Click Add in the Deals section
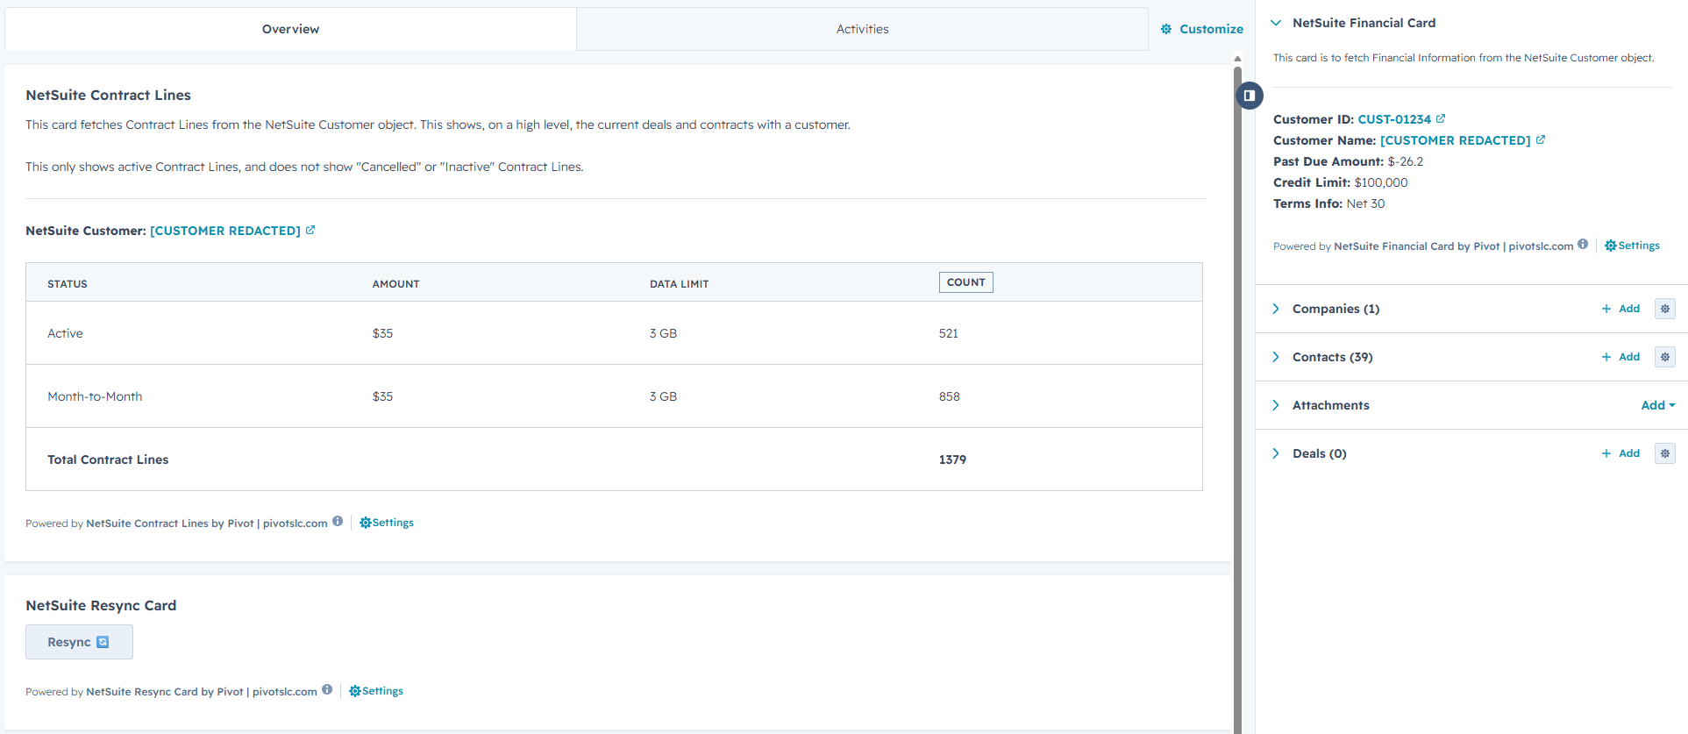Image resolution: width=1688 pixels, height=734 pixels. click(1620, 453)
